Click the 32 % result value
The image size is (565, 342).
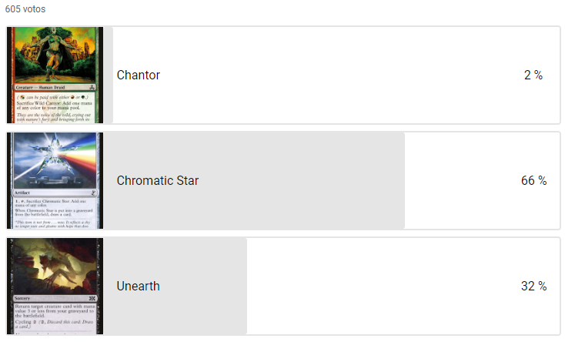[x=533, y=286]
